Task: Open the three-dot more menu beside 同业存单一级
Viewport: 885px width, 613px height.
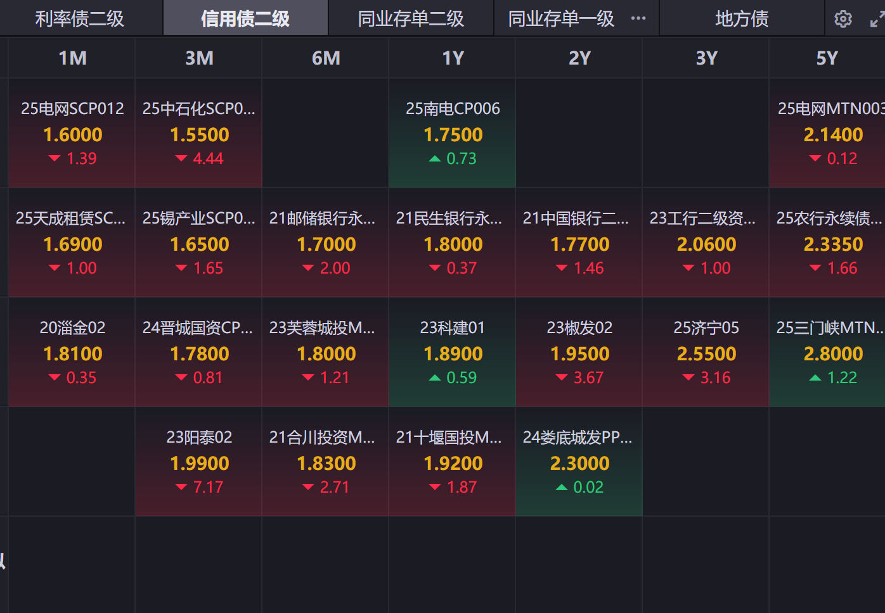Action: (638, 18)
